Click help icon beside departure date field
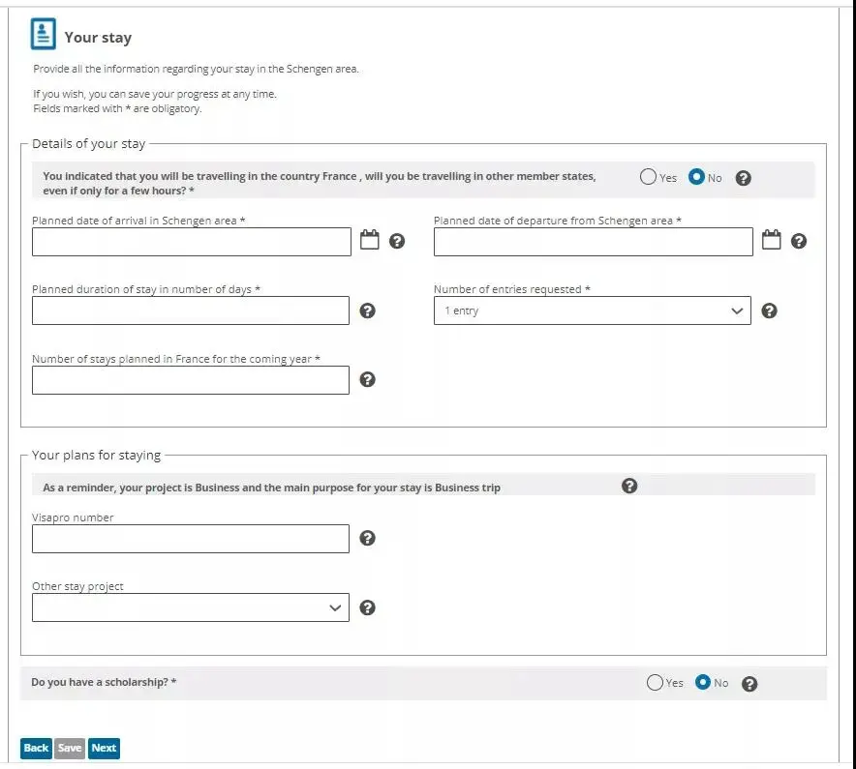 [799, 241]
